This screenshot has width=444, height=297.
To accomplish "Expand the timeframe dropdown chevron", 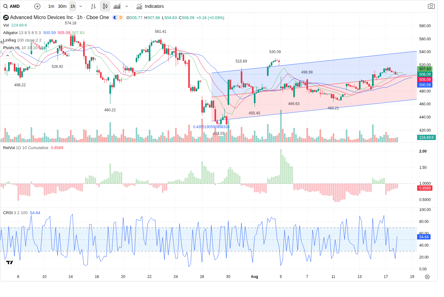I will coord(81,6).
